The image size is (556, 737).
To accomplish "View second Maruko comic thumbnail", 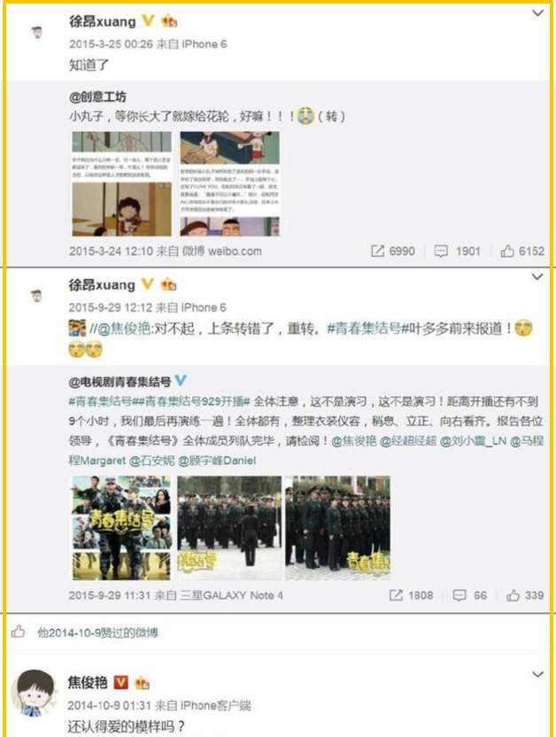I will pos(230,183).
